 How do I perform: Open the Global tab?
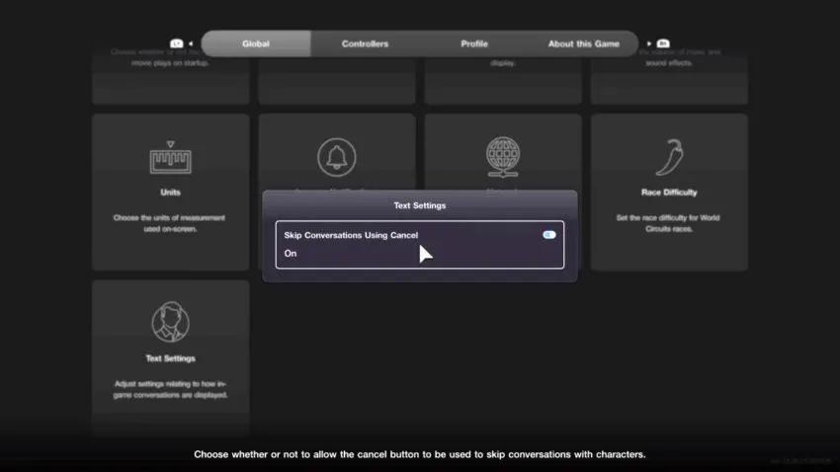[x=256, y=43]
